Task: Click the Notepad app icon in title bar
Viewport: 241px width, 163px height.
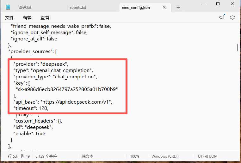Action: tap(8, 7)
